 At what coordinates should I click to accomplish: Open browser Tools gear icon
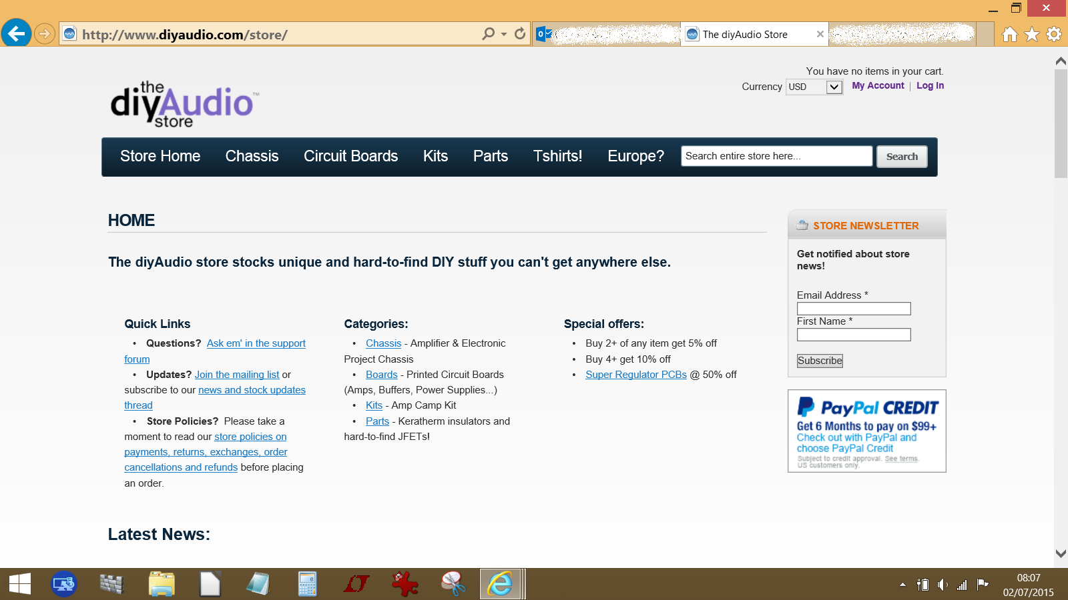[1054, 34]
